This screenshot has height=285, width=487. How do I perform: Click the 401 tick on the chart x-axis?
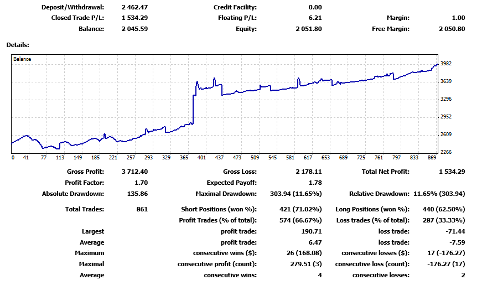coord(201,158)
